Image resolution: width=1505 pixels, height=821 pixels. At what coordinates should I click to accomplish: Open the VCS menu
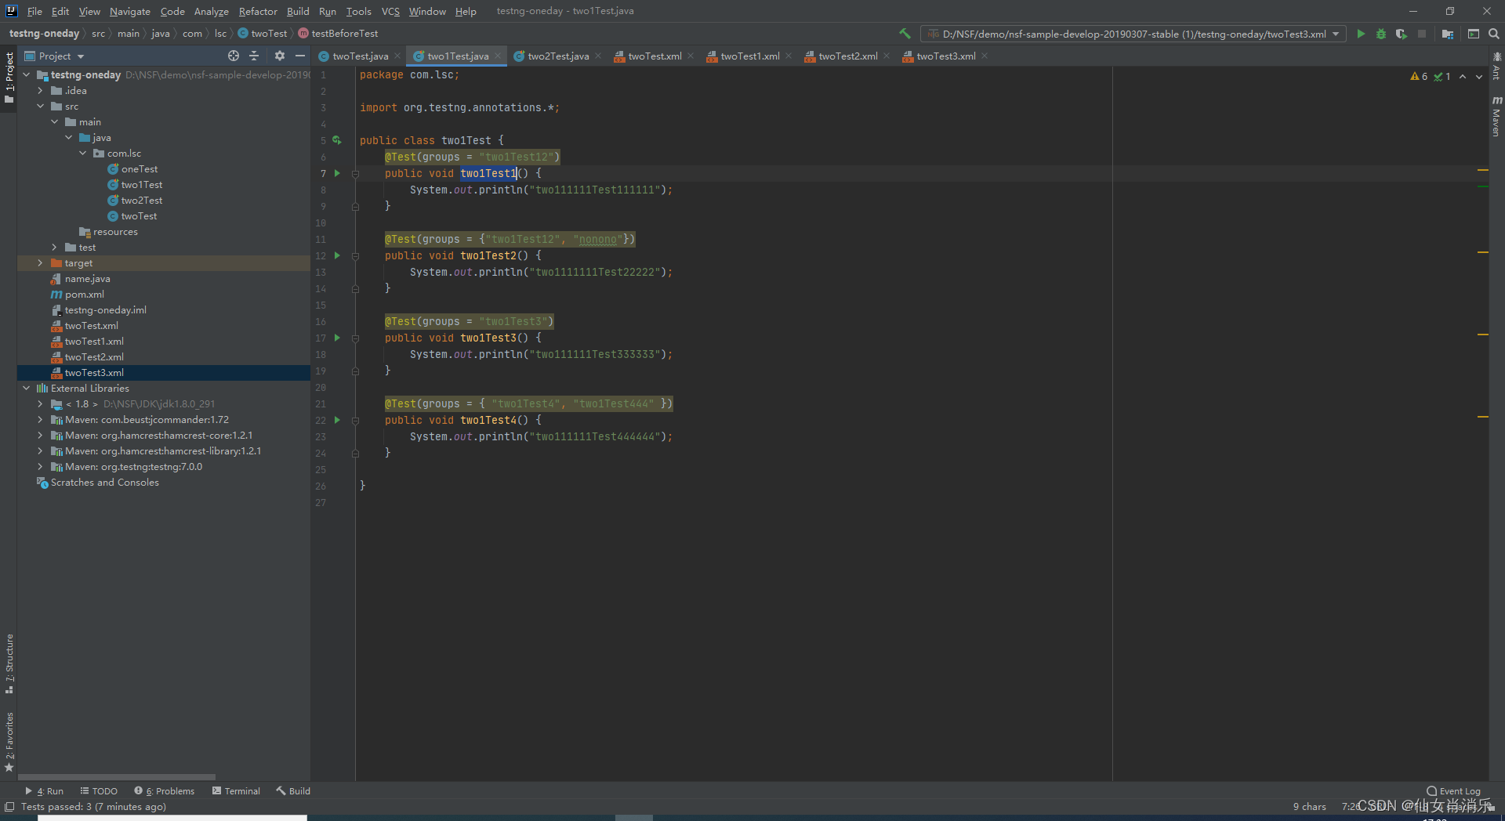[x=390, y=11]
